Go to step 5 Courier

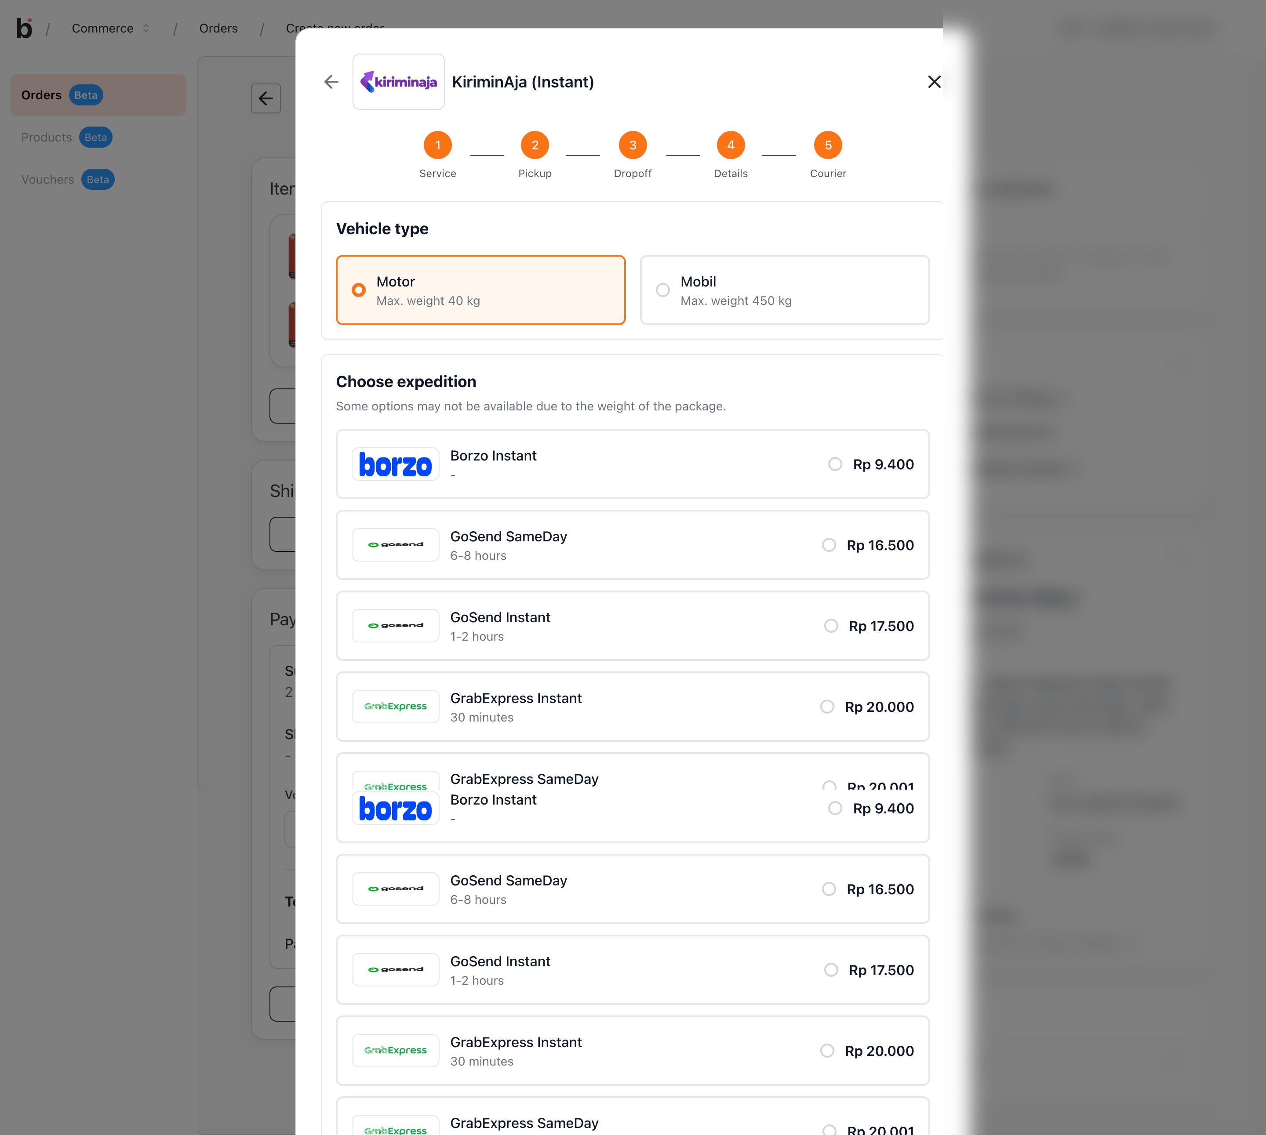click(828, 145)
